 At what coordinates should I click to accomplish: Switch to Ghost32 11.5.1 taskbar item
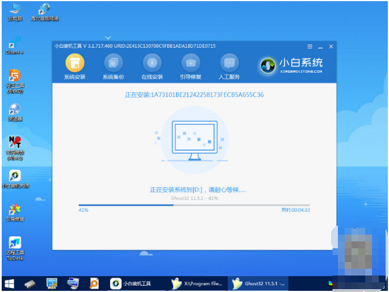click(258, 283)
